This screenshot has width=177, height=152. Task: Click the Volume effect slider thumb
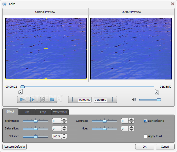(x=36, y=137)
